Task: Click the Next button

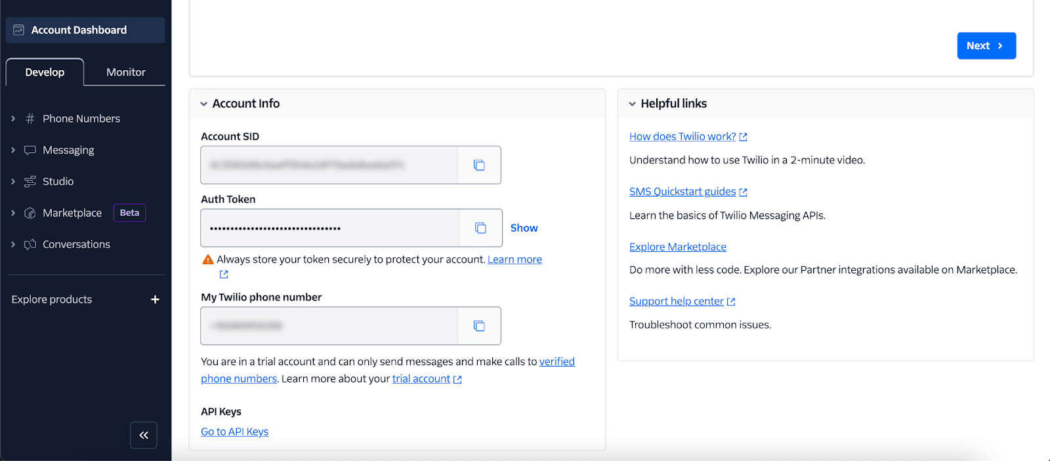Action: point(986,46)
